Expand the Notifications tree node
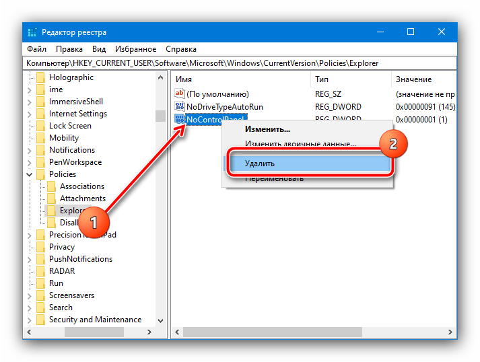 [x=30, y=150]
